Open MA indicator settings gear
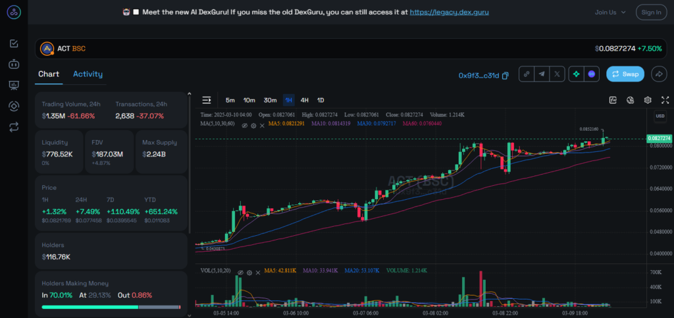The image size is (674, 318). (253, 125)
